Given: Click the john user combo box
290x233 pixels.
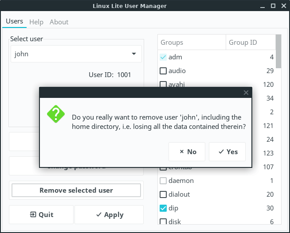Looking at the screenshot, I should 71,54.
